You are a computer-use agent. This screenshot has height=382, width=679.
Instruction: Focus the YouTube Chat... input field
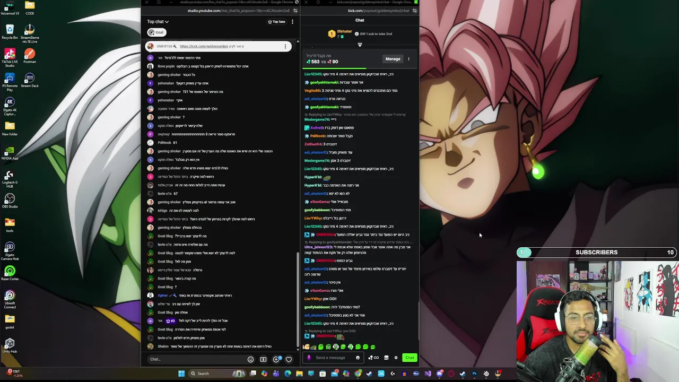(196, 359)
